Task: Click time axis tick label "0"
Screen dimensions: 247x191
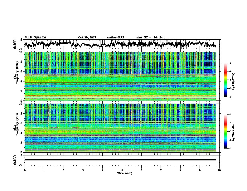Action: point(25,170)
